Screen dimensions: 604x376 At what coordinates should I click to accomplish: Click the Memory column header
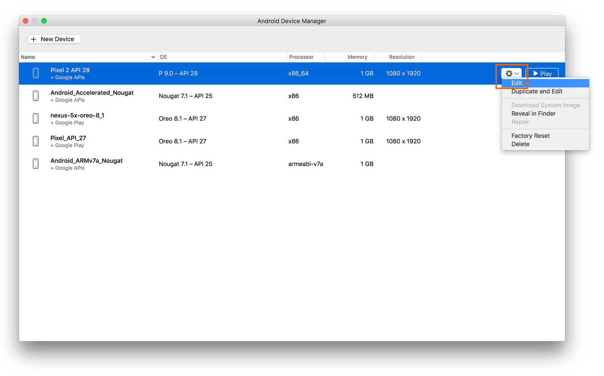350,57
